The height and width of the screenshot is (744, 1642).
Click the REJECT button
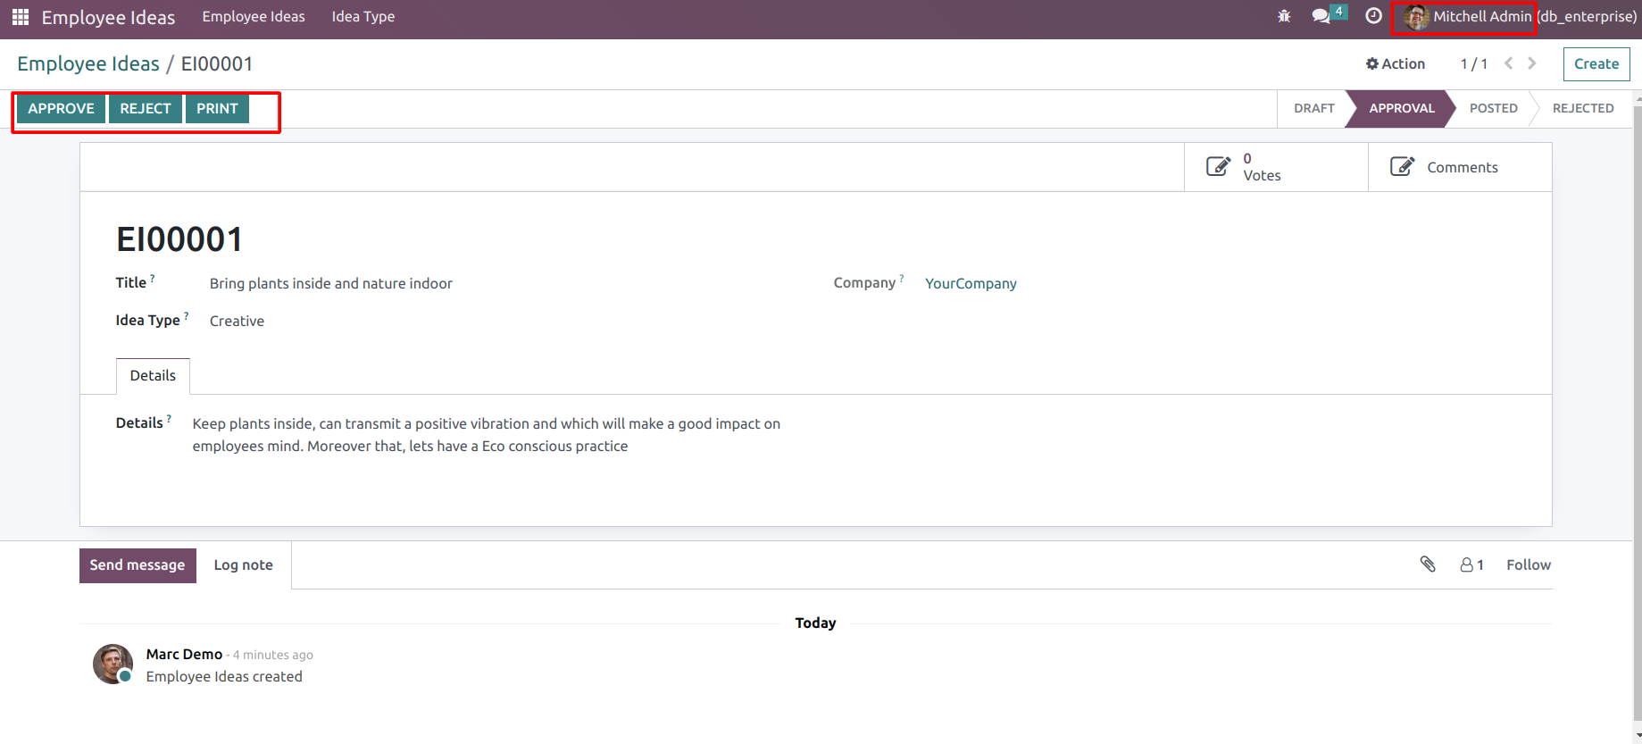146,109
